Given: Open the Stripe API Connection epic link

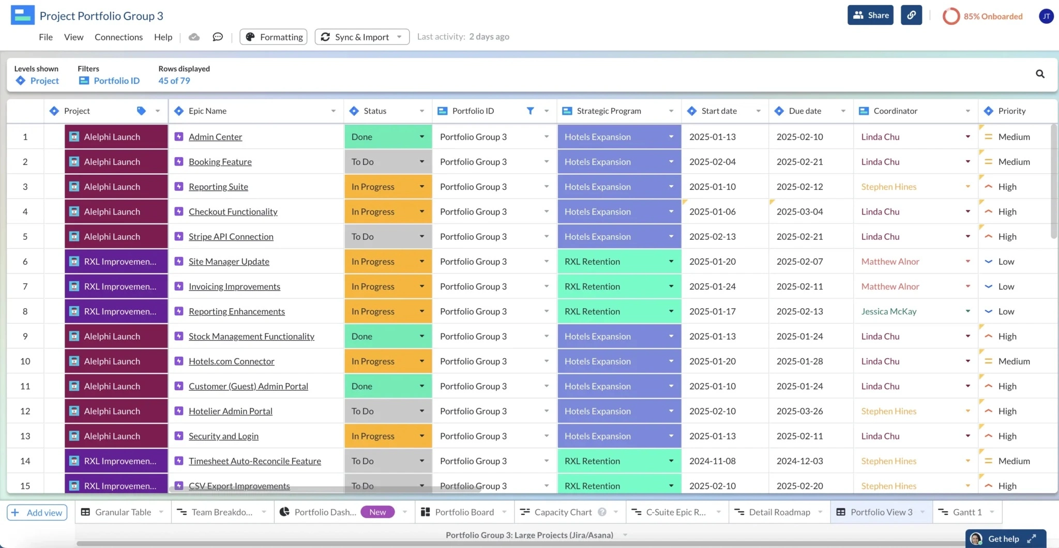Looking at the screenshot, I should point(231,236).
